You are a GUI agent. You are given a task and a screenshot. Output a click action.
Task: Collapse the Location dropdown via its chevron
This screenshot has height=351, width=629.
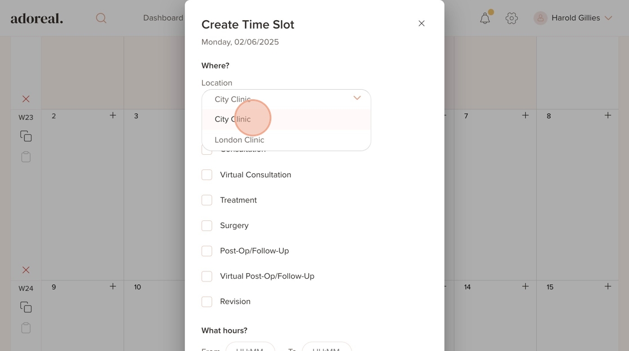click(357, 98)
